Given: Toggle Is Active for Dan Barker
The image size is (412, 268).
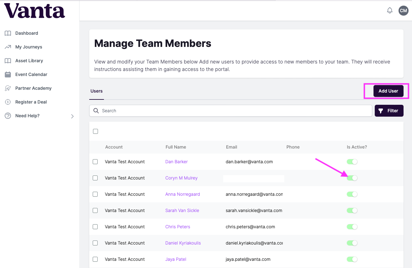Looking at the screenshot, I should coord(352,162).
